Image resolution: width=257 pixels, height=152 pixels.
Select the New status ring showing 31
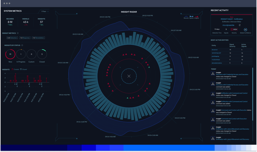[x=11, y=54]
